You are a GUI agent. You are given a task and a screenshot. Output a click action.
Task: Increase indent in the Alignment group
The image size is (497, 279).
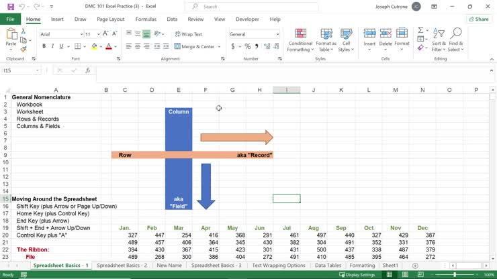pos(166,46)
